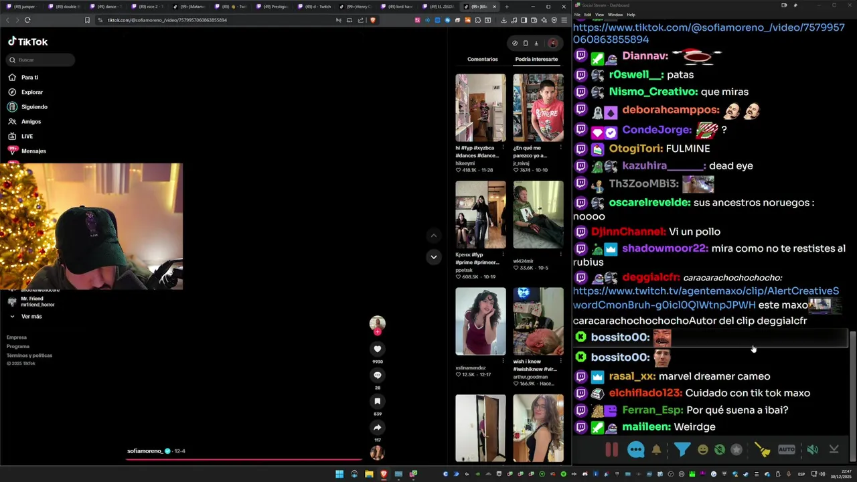Open the creator avatar above the like button
The height and width of the screenshot is (482, 857).
[x=377, y=324]
